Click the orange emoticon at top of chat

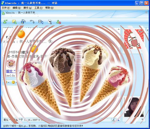[x=21, y=34]
